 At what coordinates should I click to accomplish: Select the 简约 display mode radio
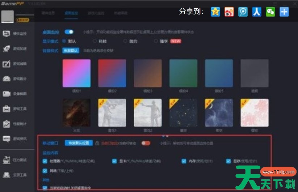tap(125, 41)
